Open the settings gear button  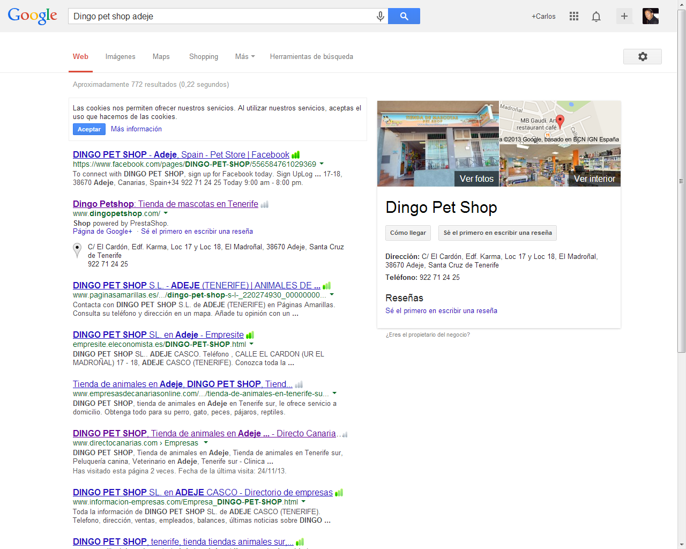pyautogui.click(x=642, y=57)
